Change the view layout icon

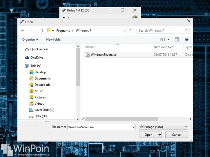click(163, 39)
